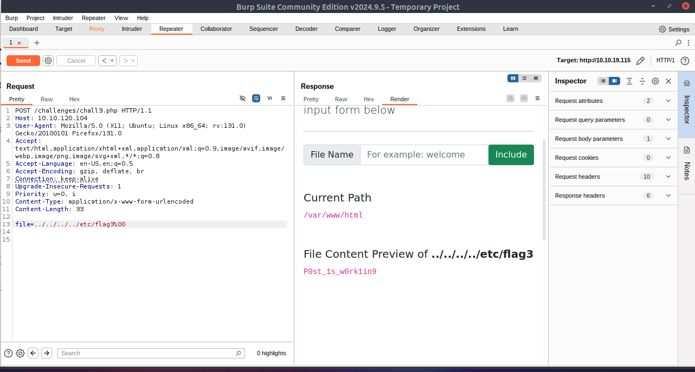Go back to previous request in history
Screen dimensions: 695x372
coord(105,61)
